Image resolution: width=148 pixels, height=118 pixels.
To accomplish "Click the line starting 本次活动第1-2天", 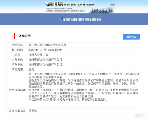I will (68, 99).
